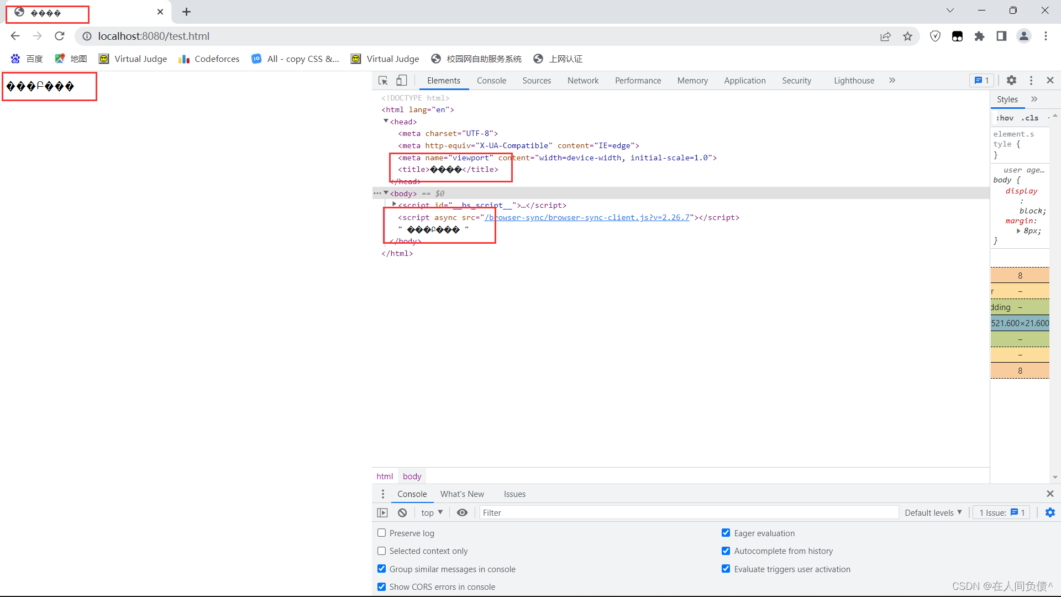Enable Selected context only checkbox
The image size is (1061, 597).
click(382, 551)
